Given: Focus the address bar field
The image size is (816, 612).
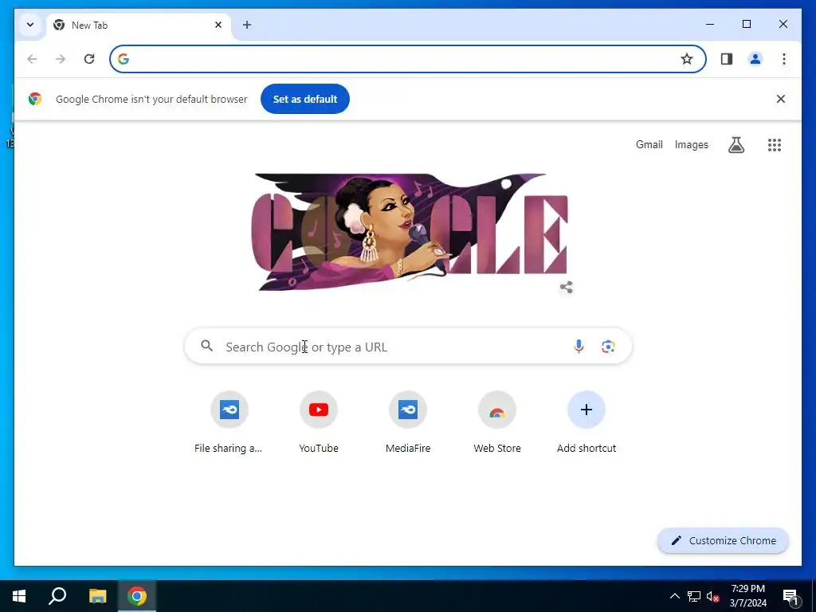Looking at the screenshot, I should coord(408,59).
